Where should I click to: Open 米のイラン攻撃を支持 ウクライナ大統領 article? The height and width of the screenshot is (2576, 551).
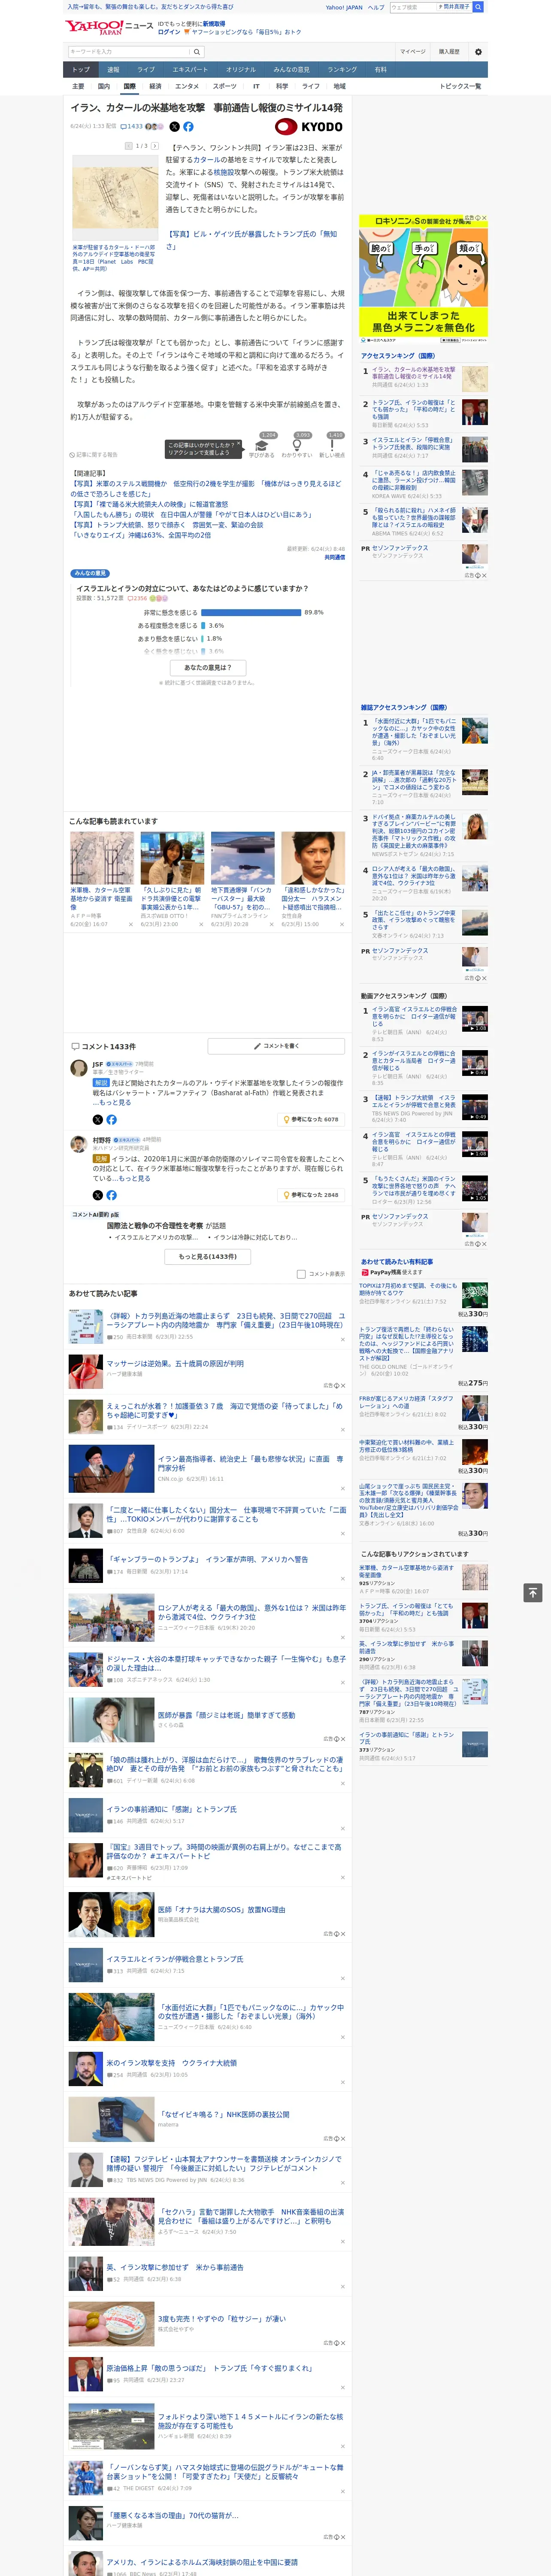pos(172,2063)
